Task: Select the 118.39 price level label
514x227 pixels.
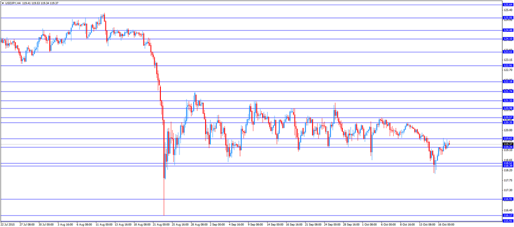Action: pos(508,166)
